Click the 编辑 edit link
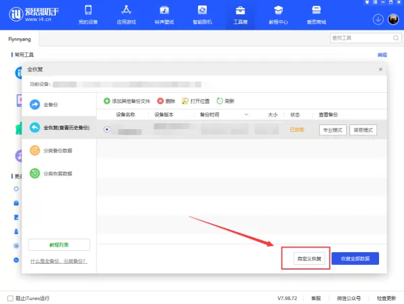This screenshot has width=404, height=304. point(382,55)
